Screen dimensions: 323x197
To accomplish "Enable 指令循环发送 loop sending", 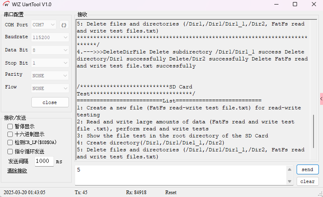I will click(10, 151).
